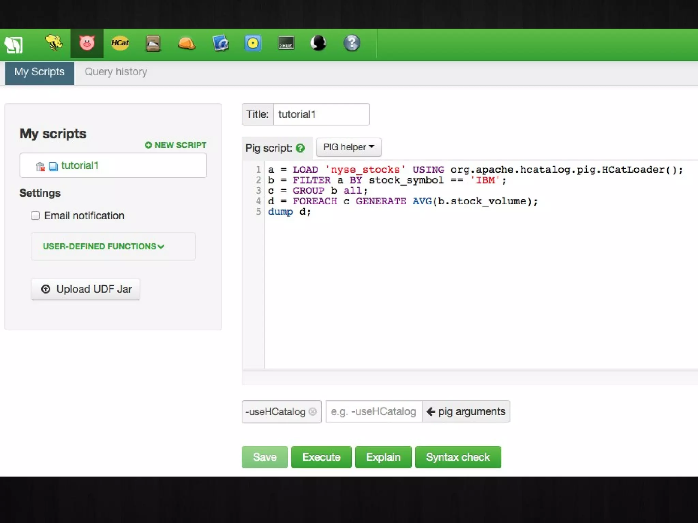Click the Pig script help icon
Screen dimensions: 698x523
coord(300,148)
